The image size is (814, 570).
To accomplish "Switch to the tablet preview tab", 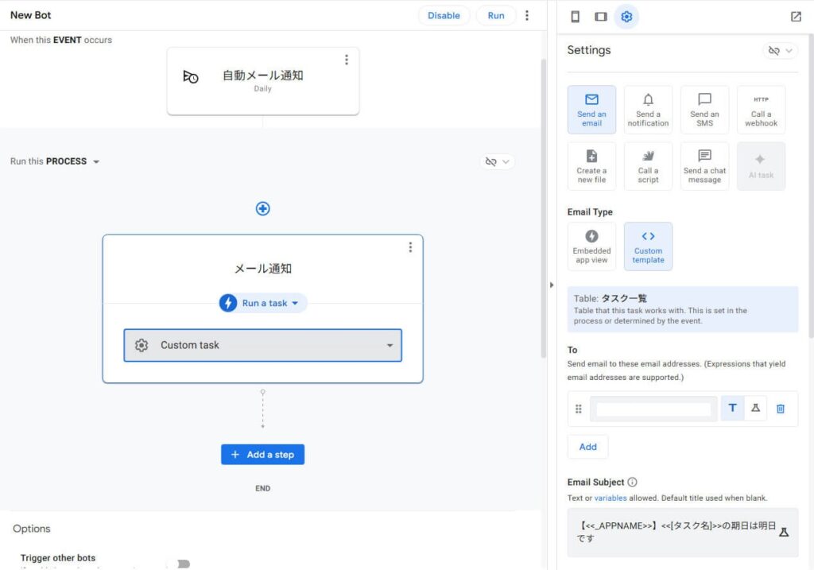I will click(601, 17).
